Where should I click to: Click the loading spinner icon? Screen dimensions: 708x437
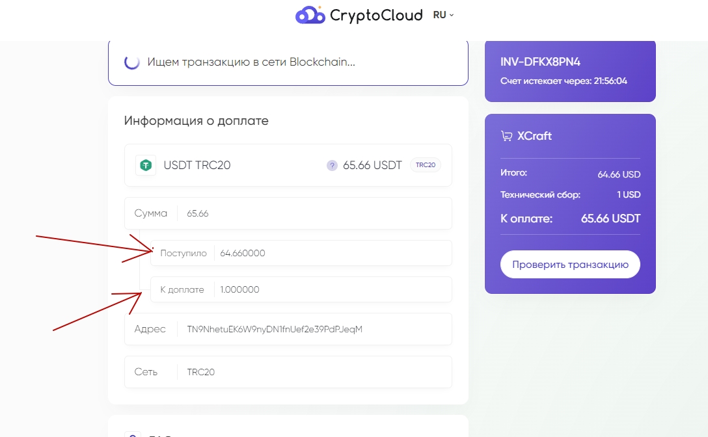click(131, 62)
